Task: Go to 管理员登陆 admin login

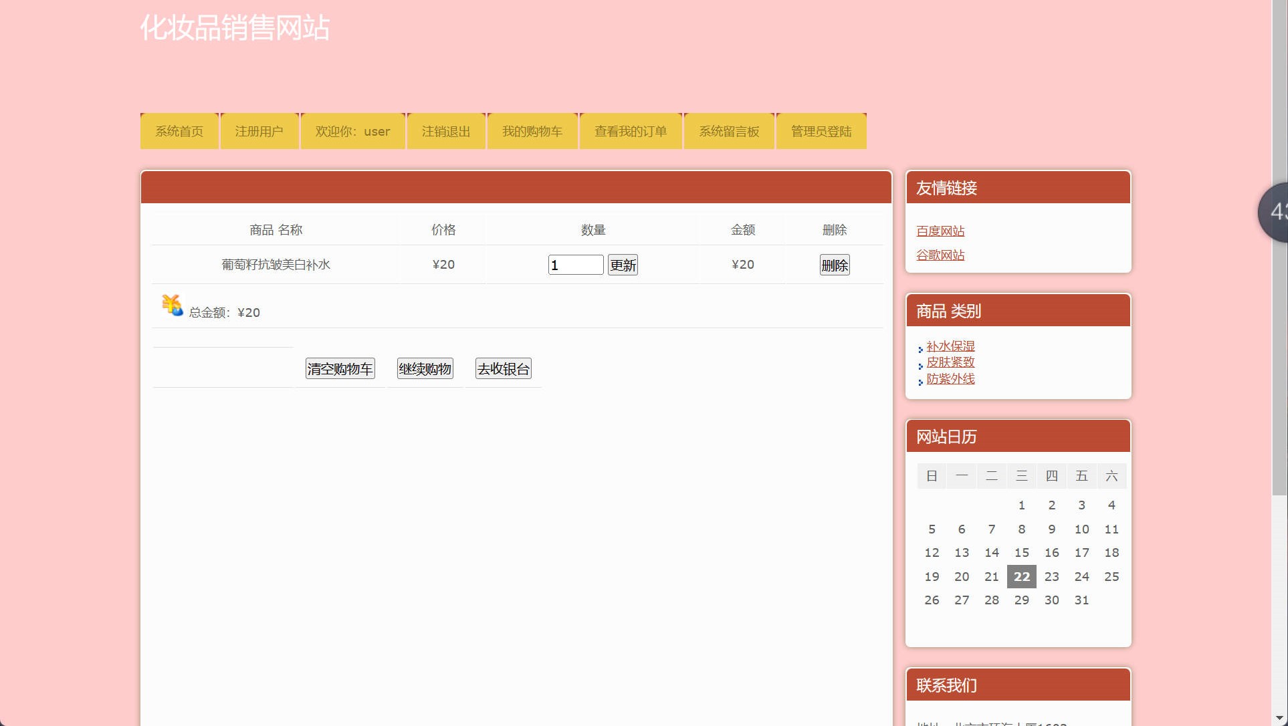Action: [821, 131]
